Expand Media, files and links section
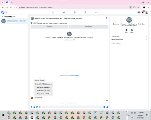The height and width of the screenshot is (120, 151). tap(129, 40)
